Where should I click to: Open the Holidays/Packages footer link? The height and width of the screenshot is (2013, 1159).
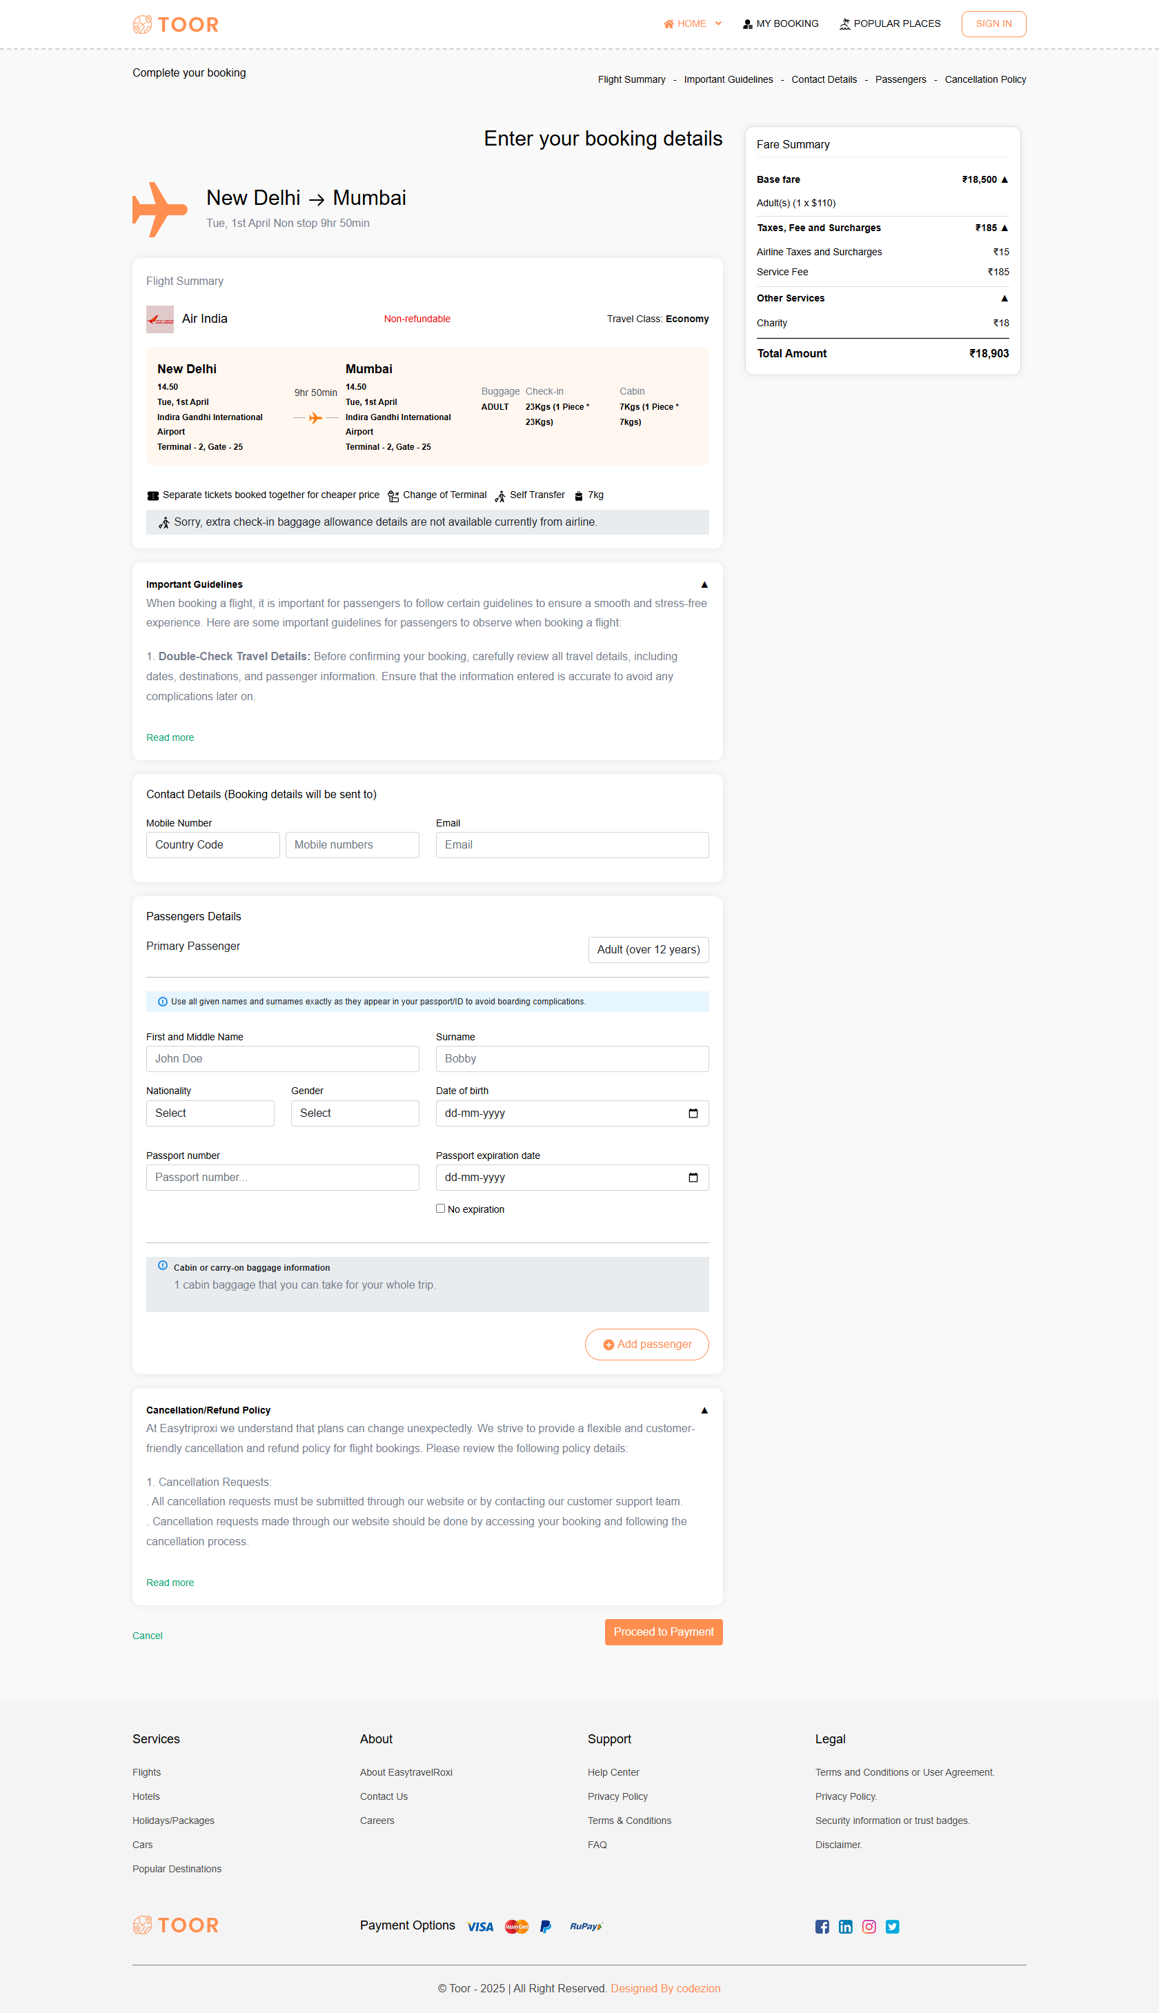click(174, 1821)
